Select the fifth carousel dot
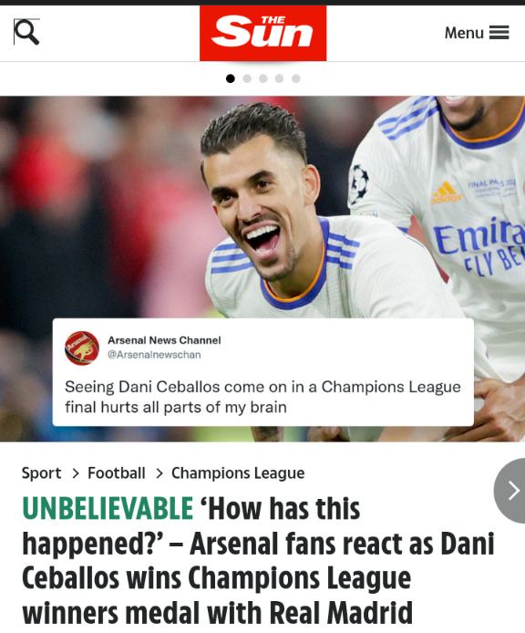Viewport: 525px width, 633px height. click(x=296, y=78)
